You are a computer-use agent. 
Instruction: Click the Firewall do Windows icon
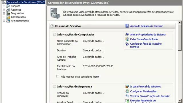click(127, 86)
